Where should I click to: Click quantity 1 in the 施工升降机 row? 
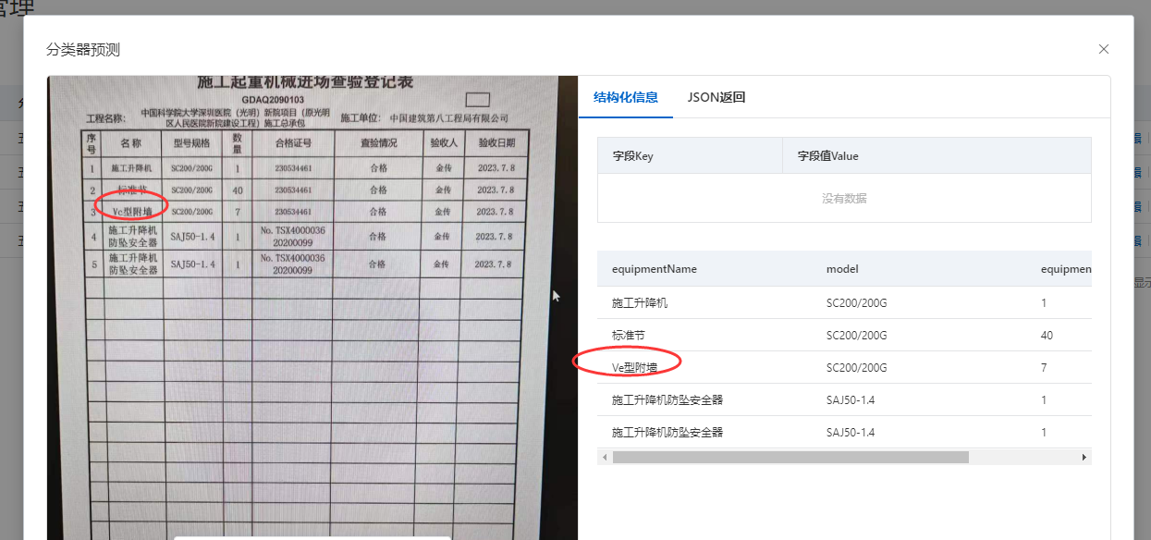1044,302
